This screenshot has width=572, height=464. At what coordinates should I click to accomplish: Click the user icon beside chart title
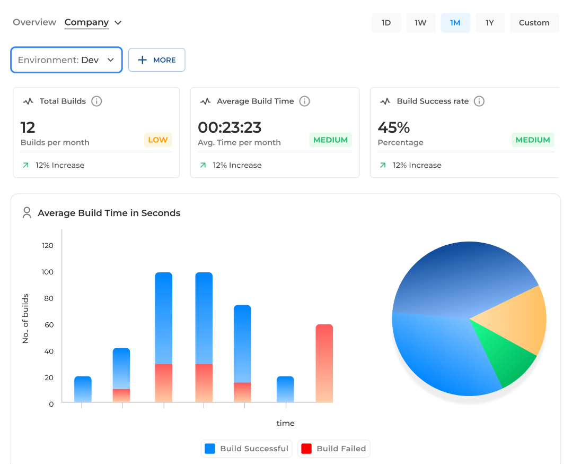tap(27, 213)
